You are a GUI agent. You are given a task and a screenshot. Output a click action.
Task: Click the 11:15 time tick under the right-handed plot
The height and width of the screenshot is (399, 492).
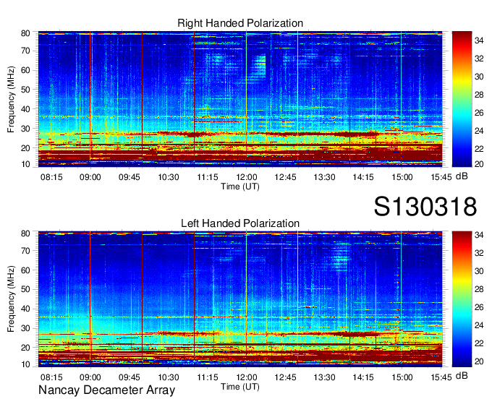[208, 177]
